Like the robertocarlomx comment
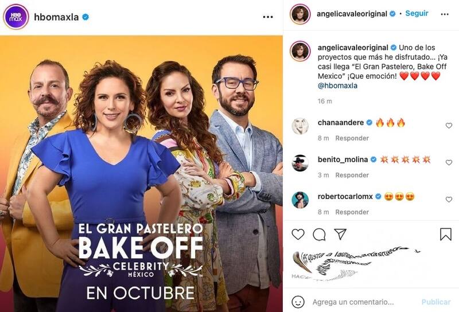Image resolution: width=459 pixels, height=312 pixels. pyautogui.click(x=449, y=200)
